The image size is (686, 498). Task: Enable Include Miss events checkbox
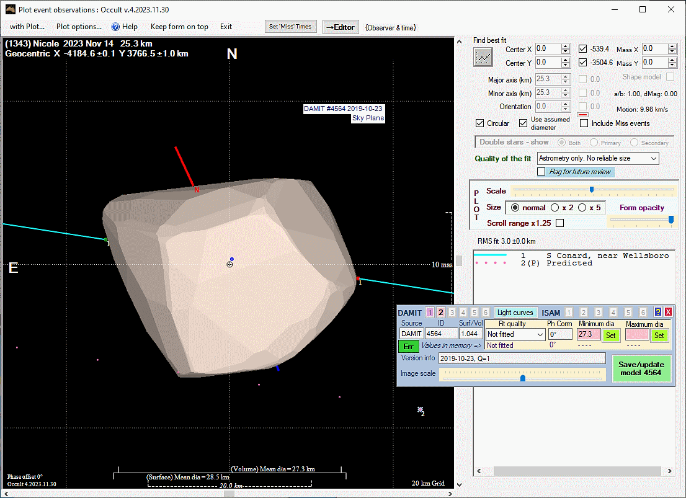click(x=584, y=123)
